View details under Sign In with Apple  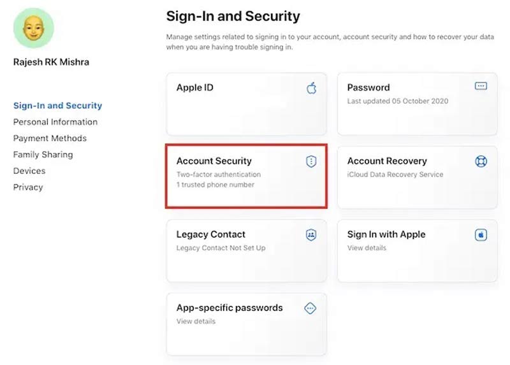[367, 248]
